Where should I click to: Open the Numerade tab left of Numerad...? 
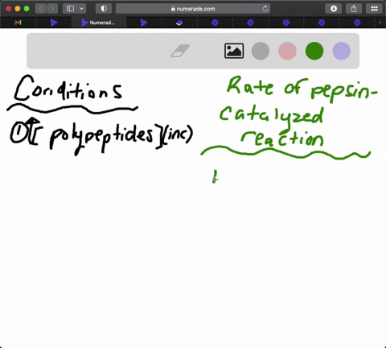coord(54,23)
